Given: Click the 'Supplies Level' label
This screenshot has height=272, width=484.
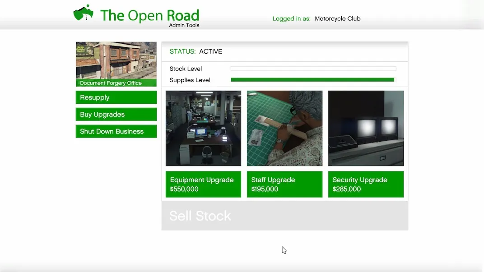Looking at the screenshot, I should coord(190,80).
